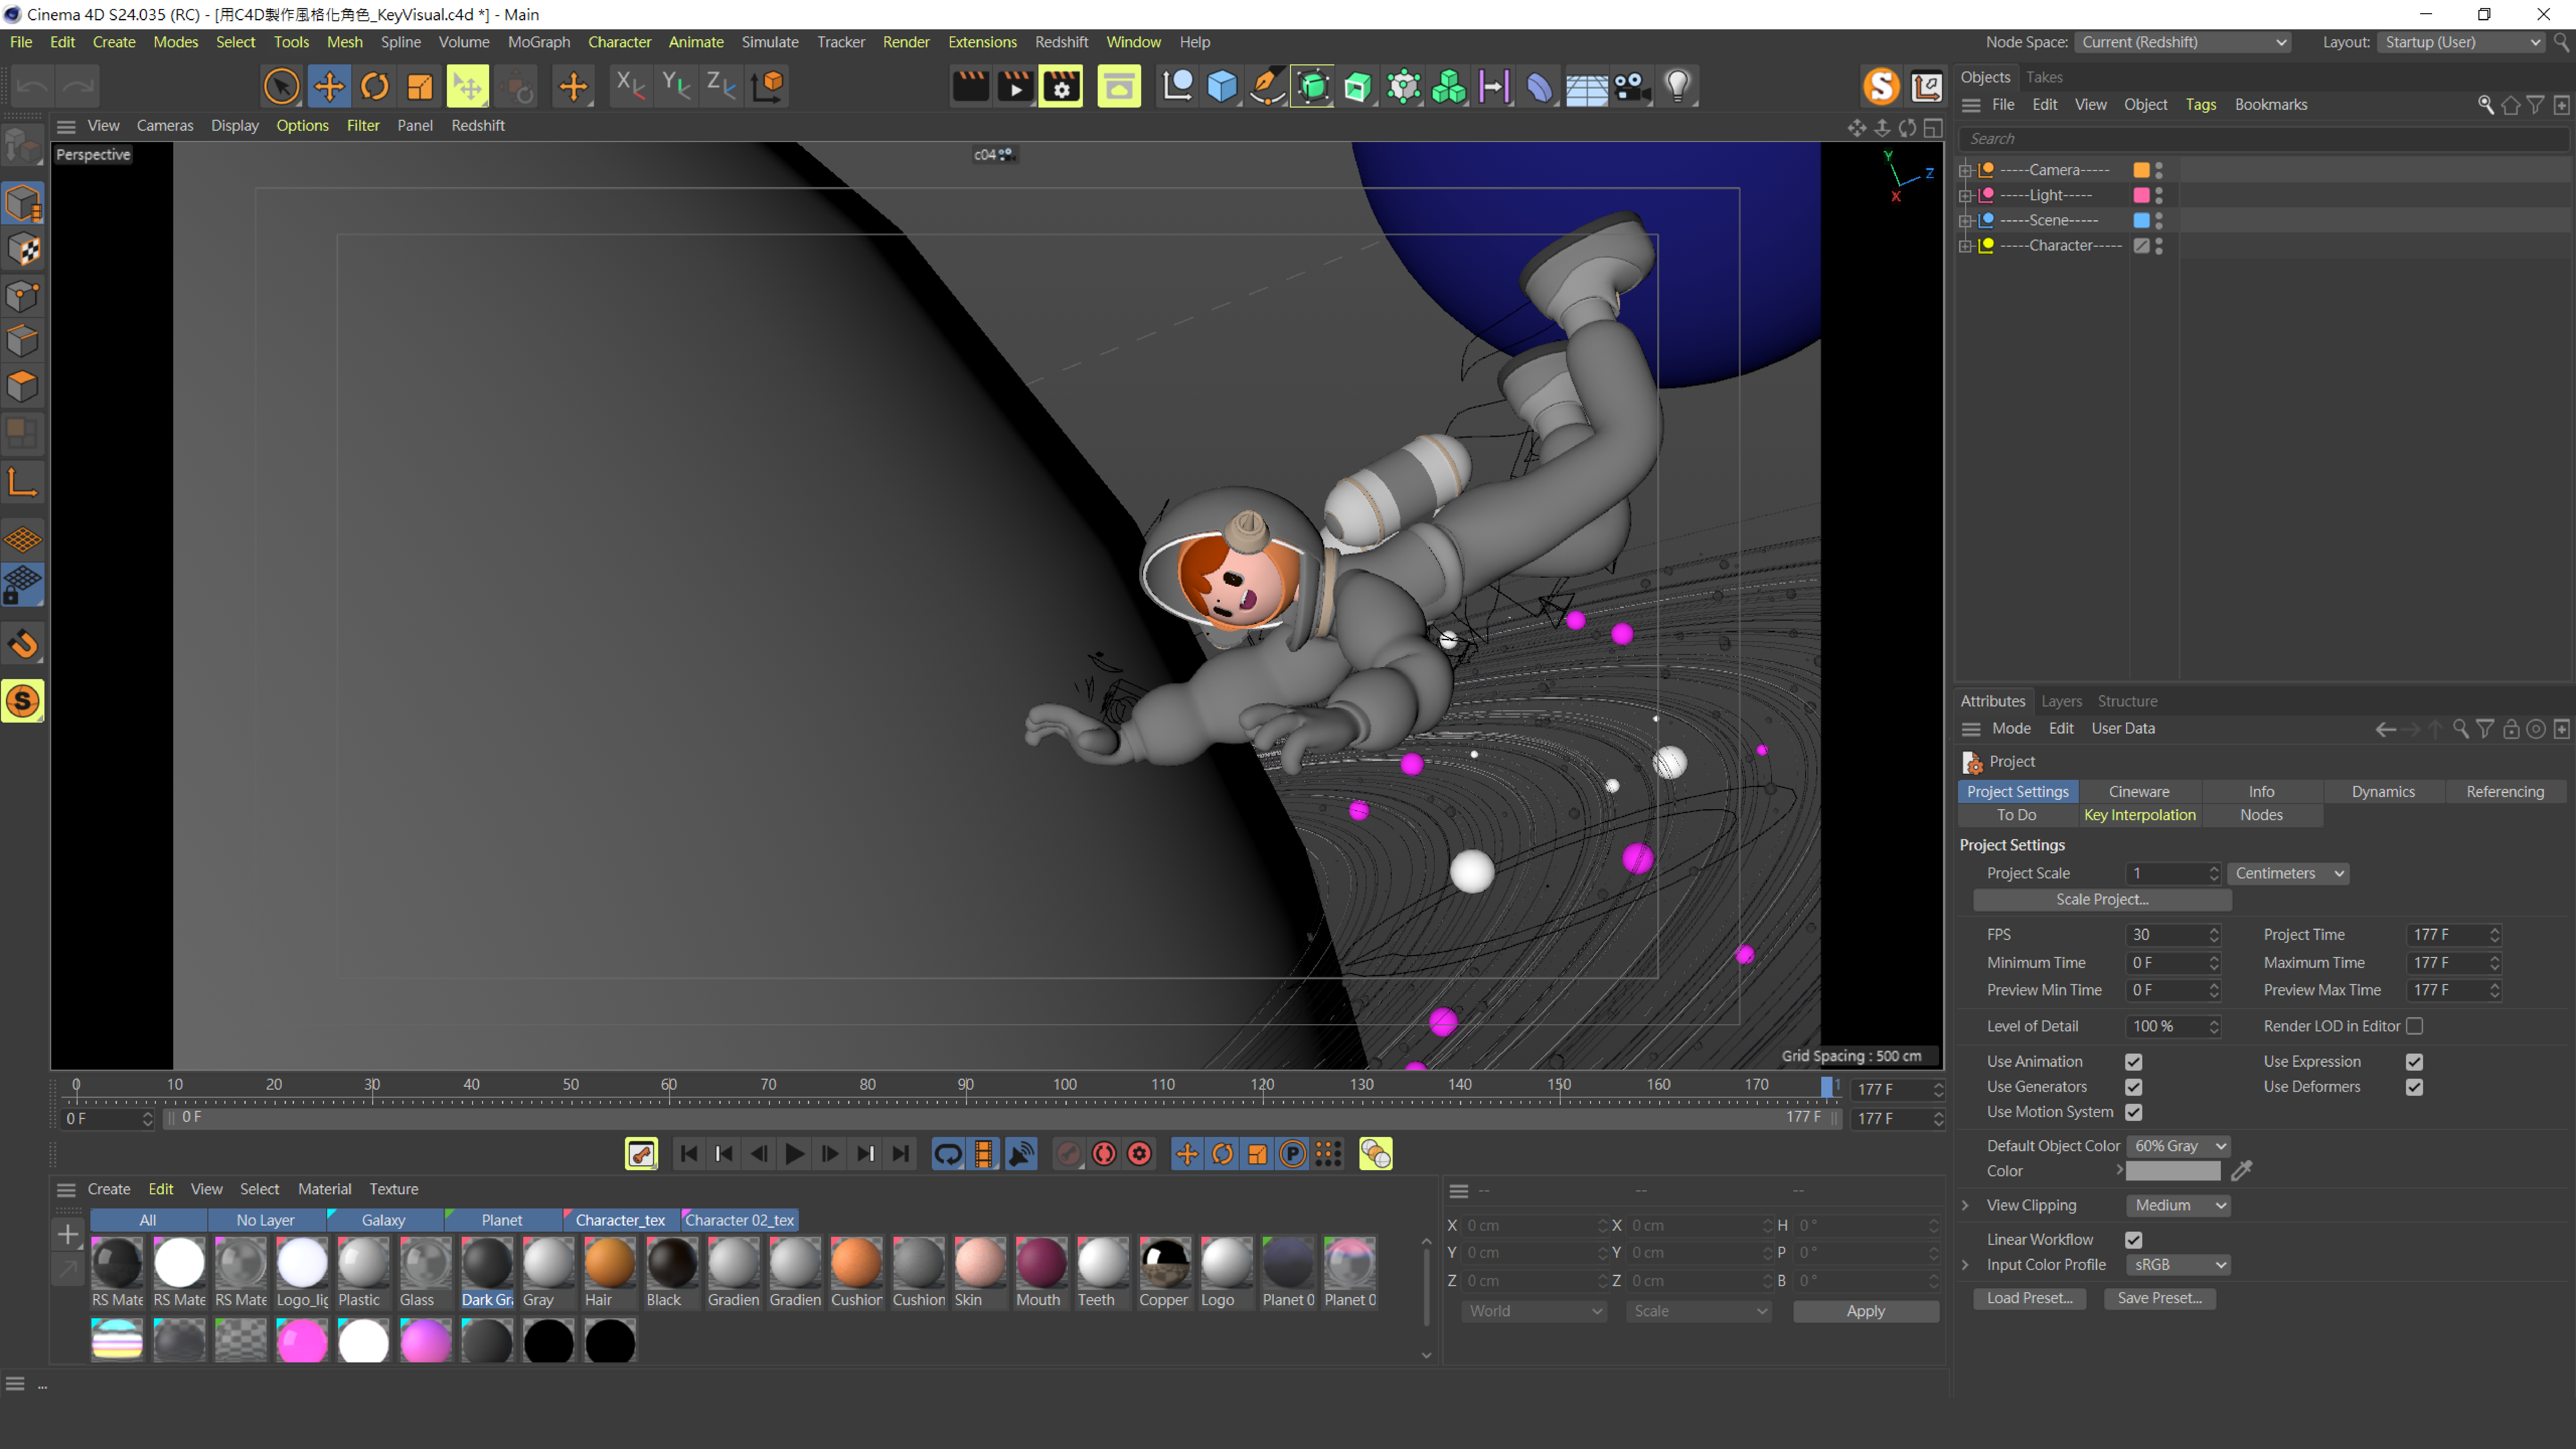This screenshot has height=1449, width=2576.
Task: Enable Snap magnet icon in sidebar
Action: tap(23, 644)
